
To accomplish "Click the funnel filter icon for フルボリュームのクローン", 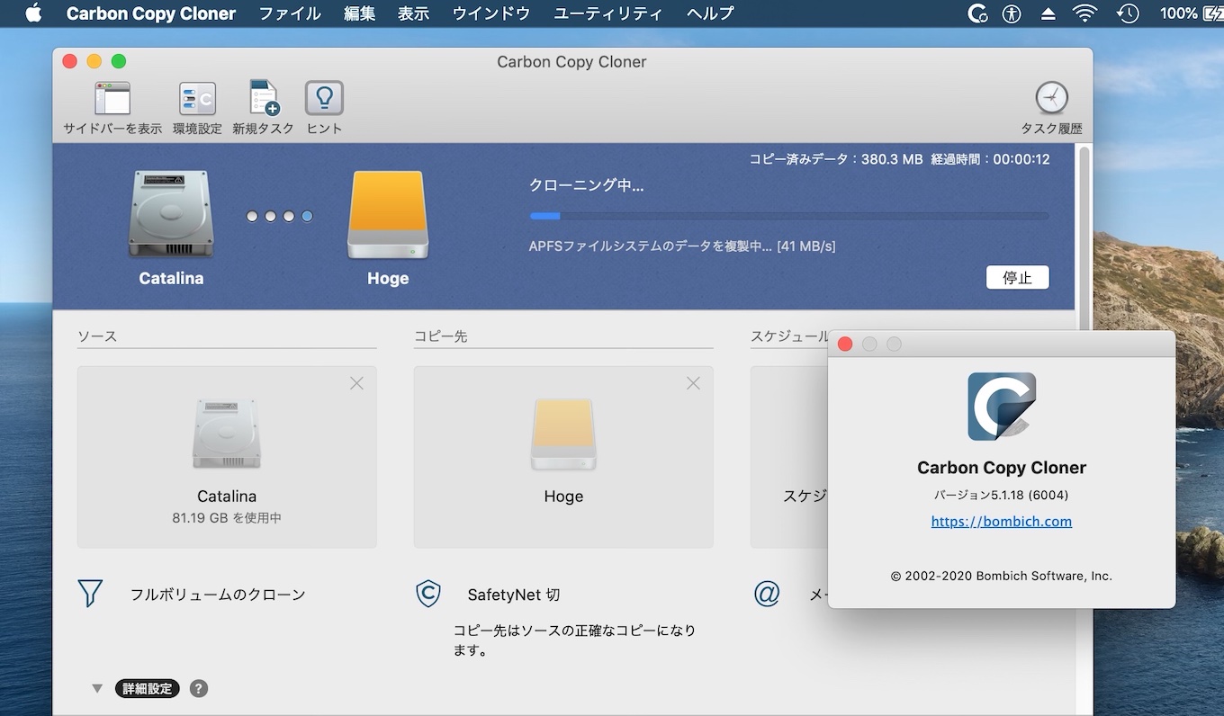I will coord(90,594).
